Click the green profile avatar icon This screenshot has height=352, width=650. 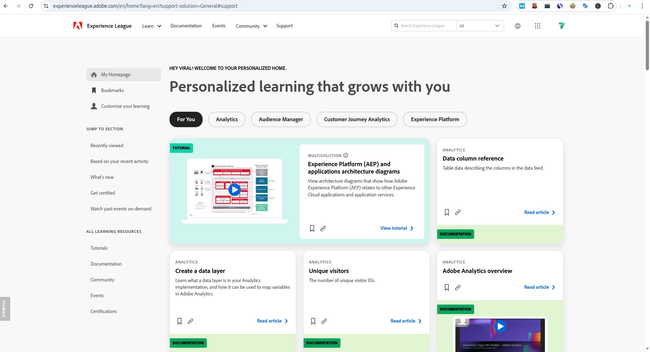[562, 26]
